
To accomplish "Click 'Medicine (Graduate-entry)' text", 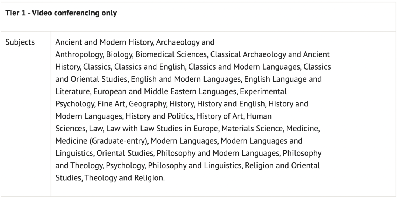I will tap(102, 141).
